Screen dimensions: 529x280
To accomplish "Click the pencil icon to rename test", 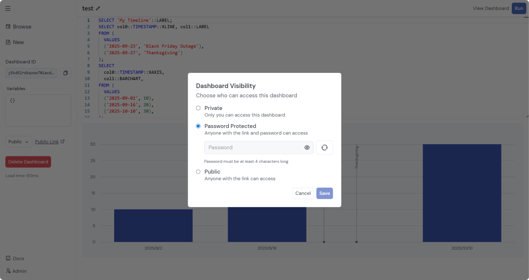I will [x=98, y=8].
